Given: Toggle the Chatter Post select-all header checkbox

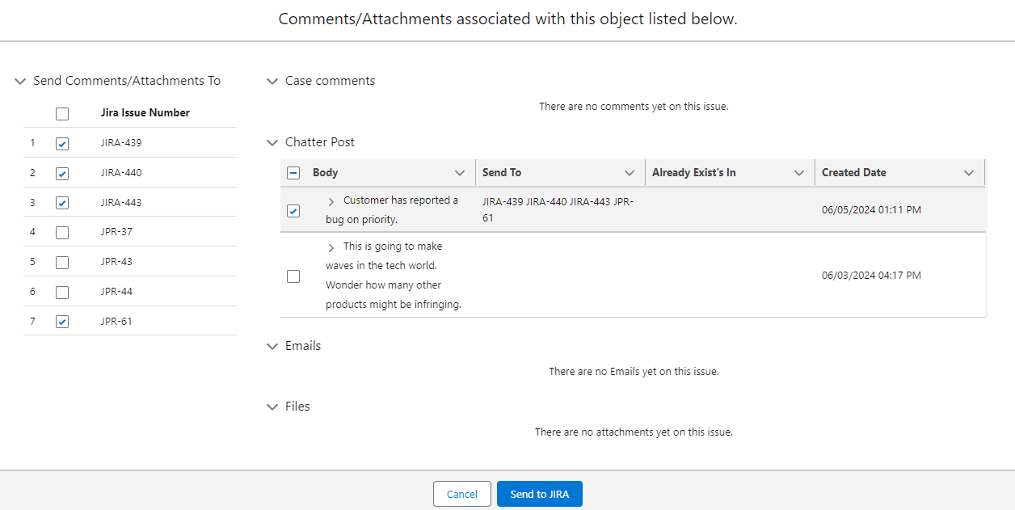Looking at the screenshot, I should click(293, 173).
